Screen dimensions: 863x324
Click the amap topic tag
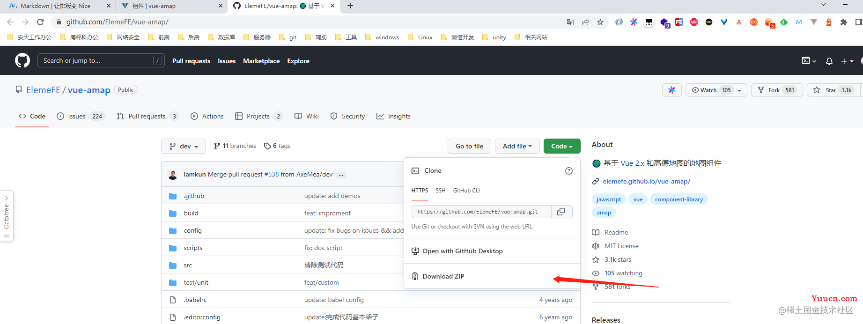(x=604, y=213)
